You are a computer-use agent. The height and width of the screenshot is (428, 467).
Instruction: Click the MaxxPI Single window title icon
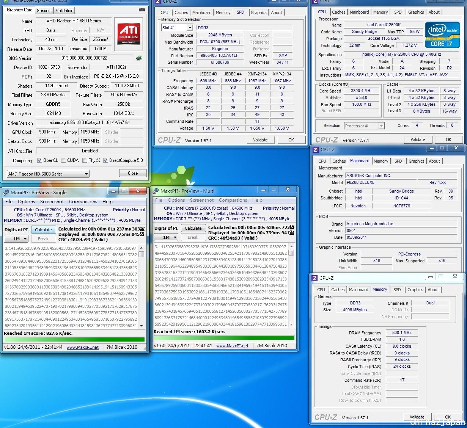point(6,193)
